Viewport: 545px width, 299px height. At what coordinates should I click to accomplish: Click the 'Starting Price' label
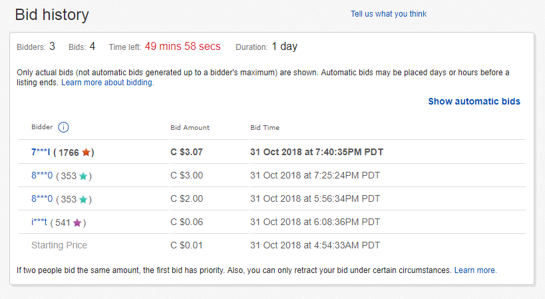(59, 245)
